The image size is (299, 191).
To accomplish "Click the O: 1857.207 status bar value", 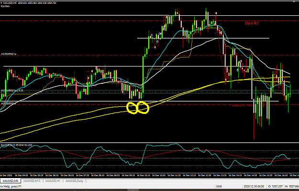I will [275, 186].
